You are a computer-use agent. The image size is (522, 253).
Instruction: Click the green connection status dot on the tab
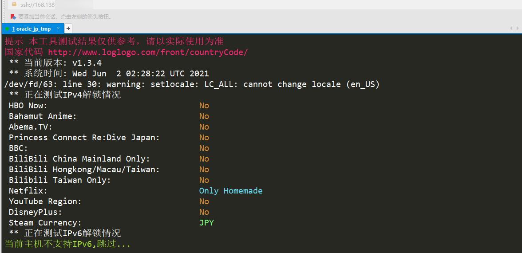(x=8, y=29)
